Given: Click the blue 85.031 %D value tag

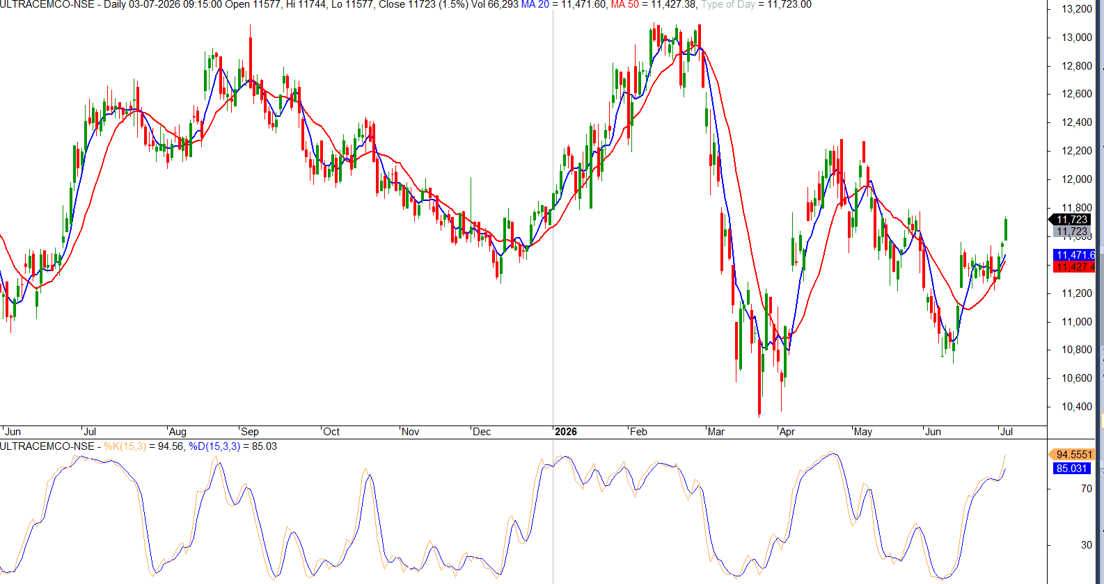Looking at the screenshot, I should point(1071,469).
